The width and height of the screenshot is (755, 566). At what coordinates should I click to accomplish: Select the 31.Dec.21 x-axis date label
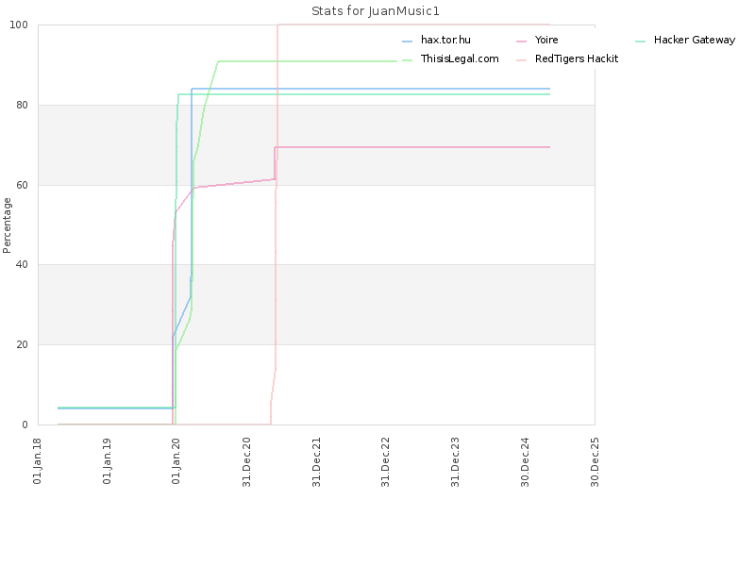[x=316, y=462]
